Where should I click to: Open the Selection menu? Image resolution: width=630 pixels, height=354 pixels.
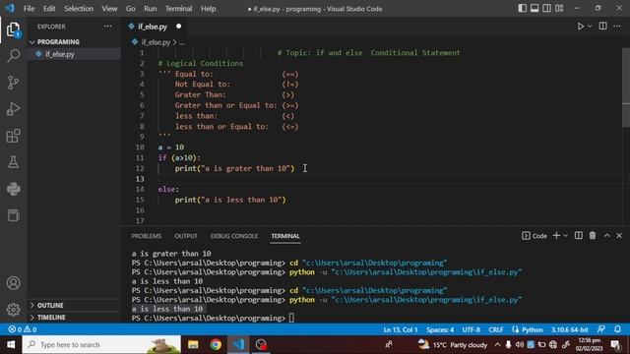(x=79, y=9)
